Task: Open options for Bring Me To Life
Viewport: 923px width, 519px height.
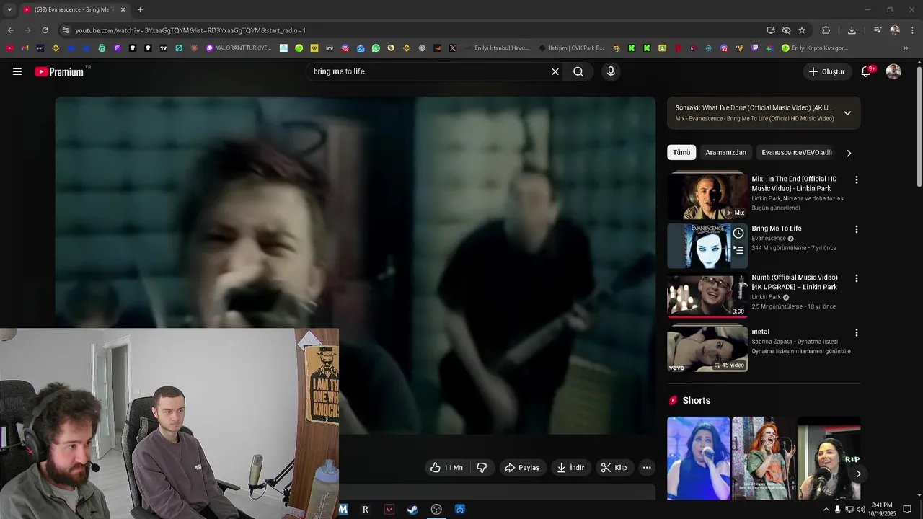Action: 857,229
